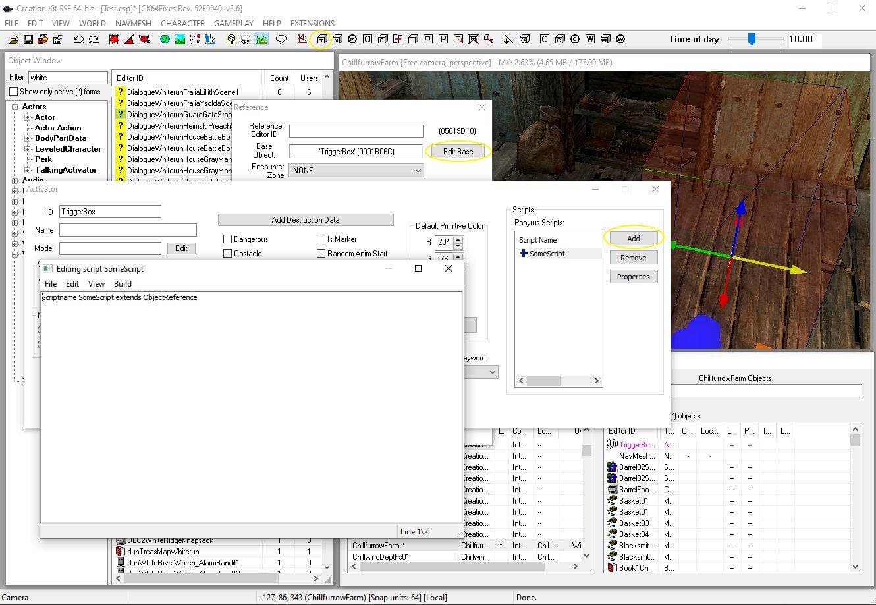This screenshot has width=876, height=605.
Task: Open the EXTENSIONS menu
Action: click(313, 23)
